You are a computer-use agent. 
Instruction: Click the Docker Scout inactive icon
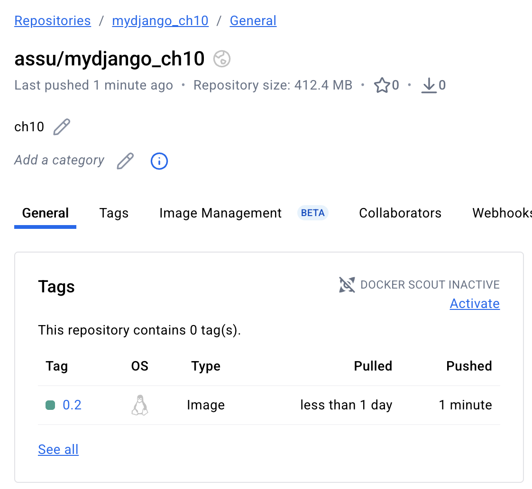click(x=347, y=285)
